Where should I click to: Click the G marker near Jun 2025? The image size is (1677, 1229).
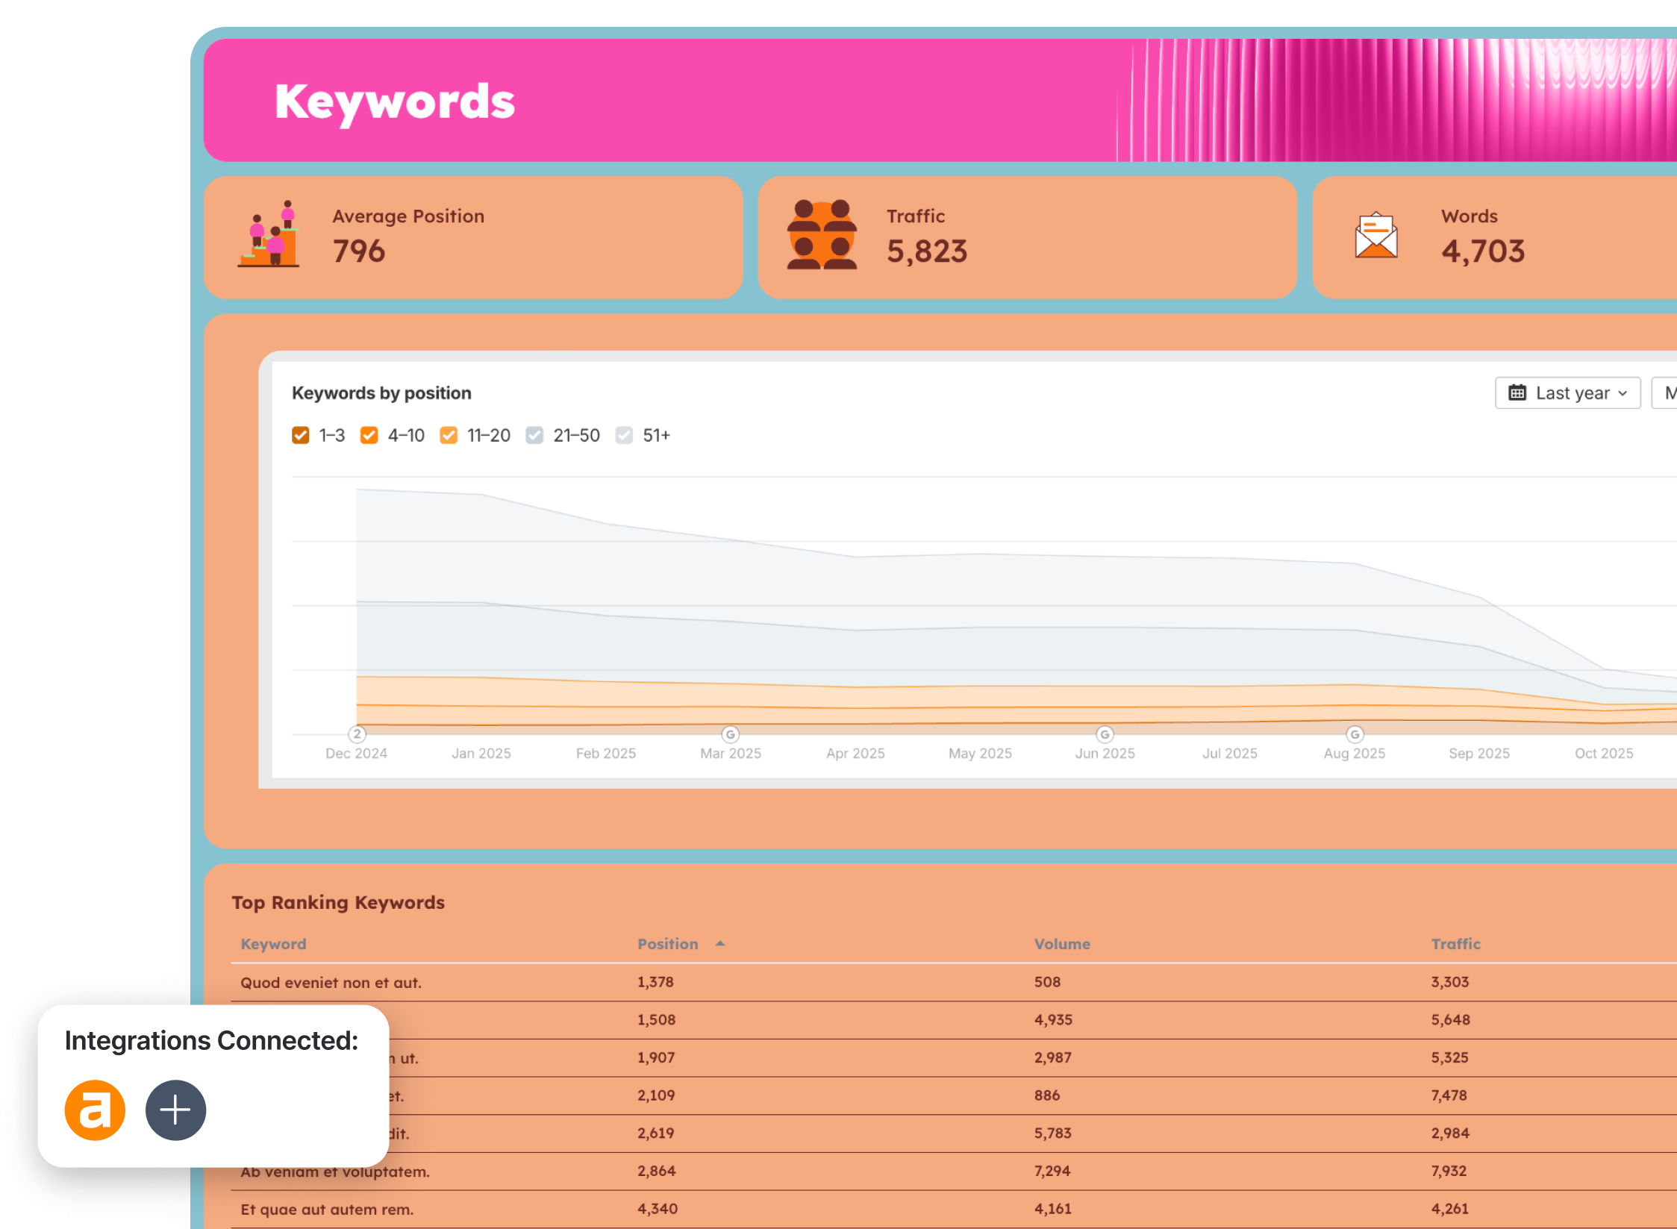(x=1104, y=734)
